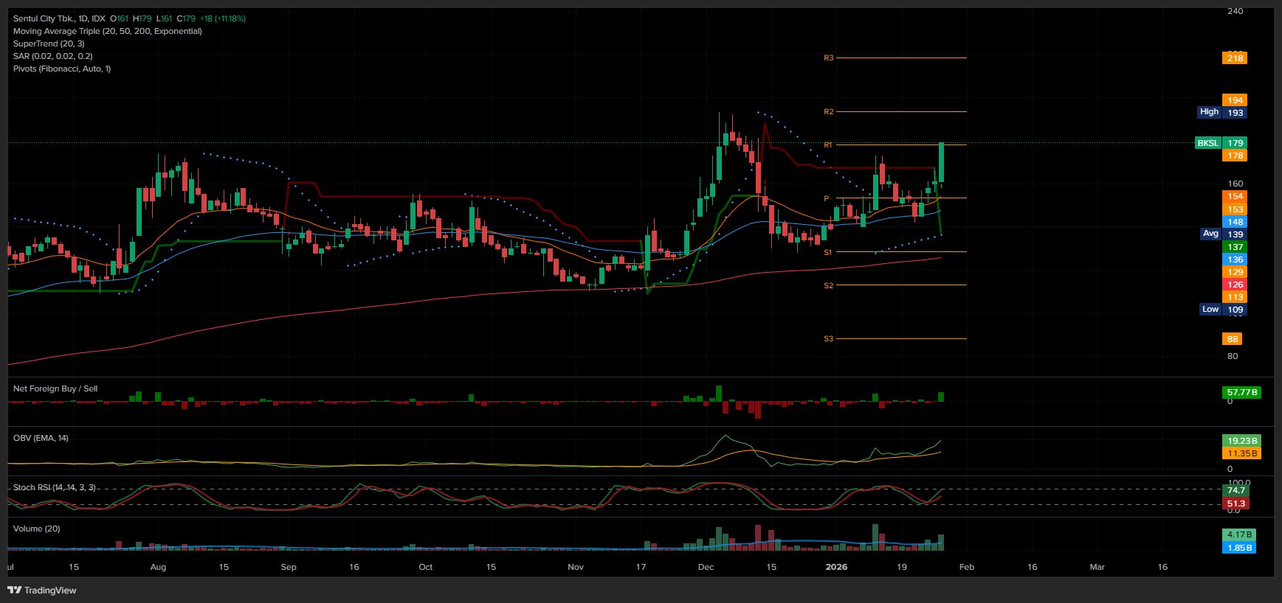Select the OBV (EMA, 14) pane title
Screen dimensions: 1282x603
(x=41, y=438)
